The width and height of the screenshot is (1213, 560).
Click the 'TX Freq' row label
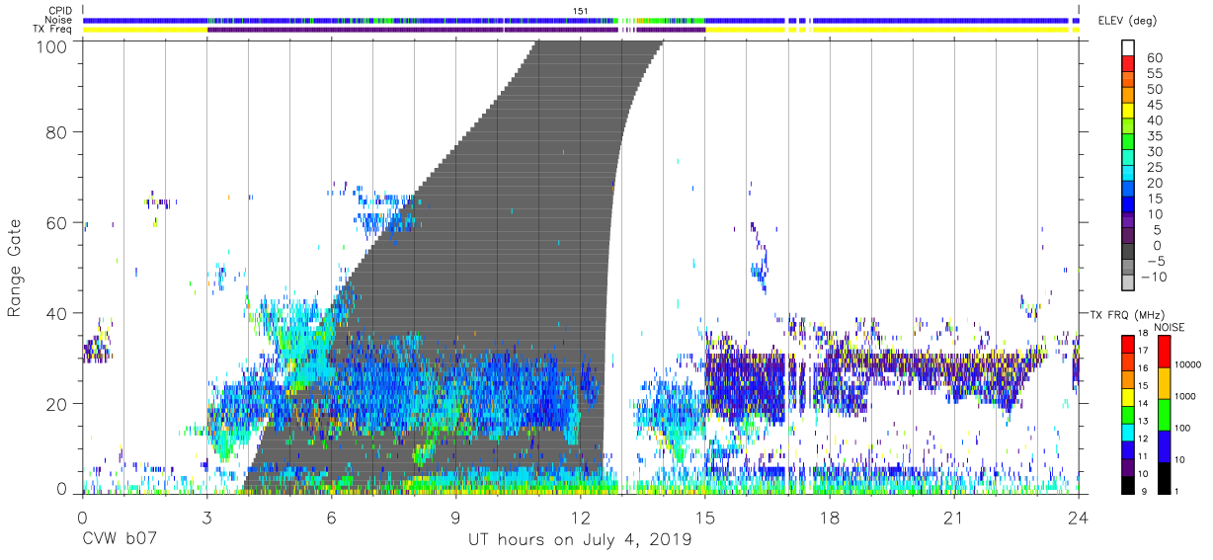(x=53, y=30)
